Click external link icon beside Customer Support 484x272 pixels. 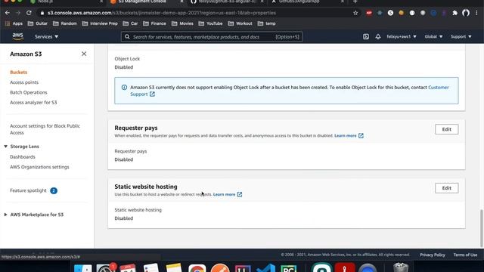(152, 94)
